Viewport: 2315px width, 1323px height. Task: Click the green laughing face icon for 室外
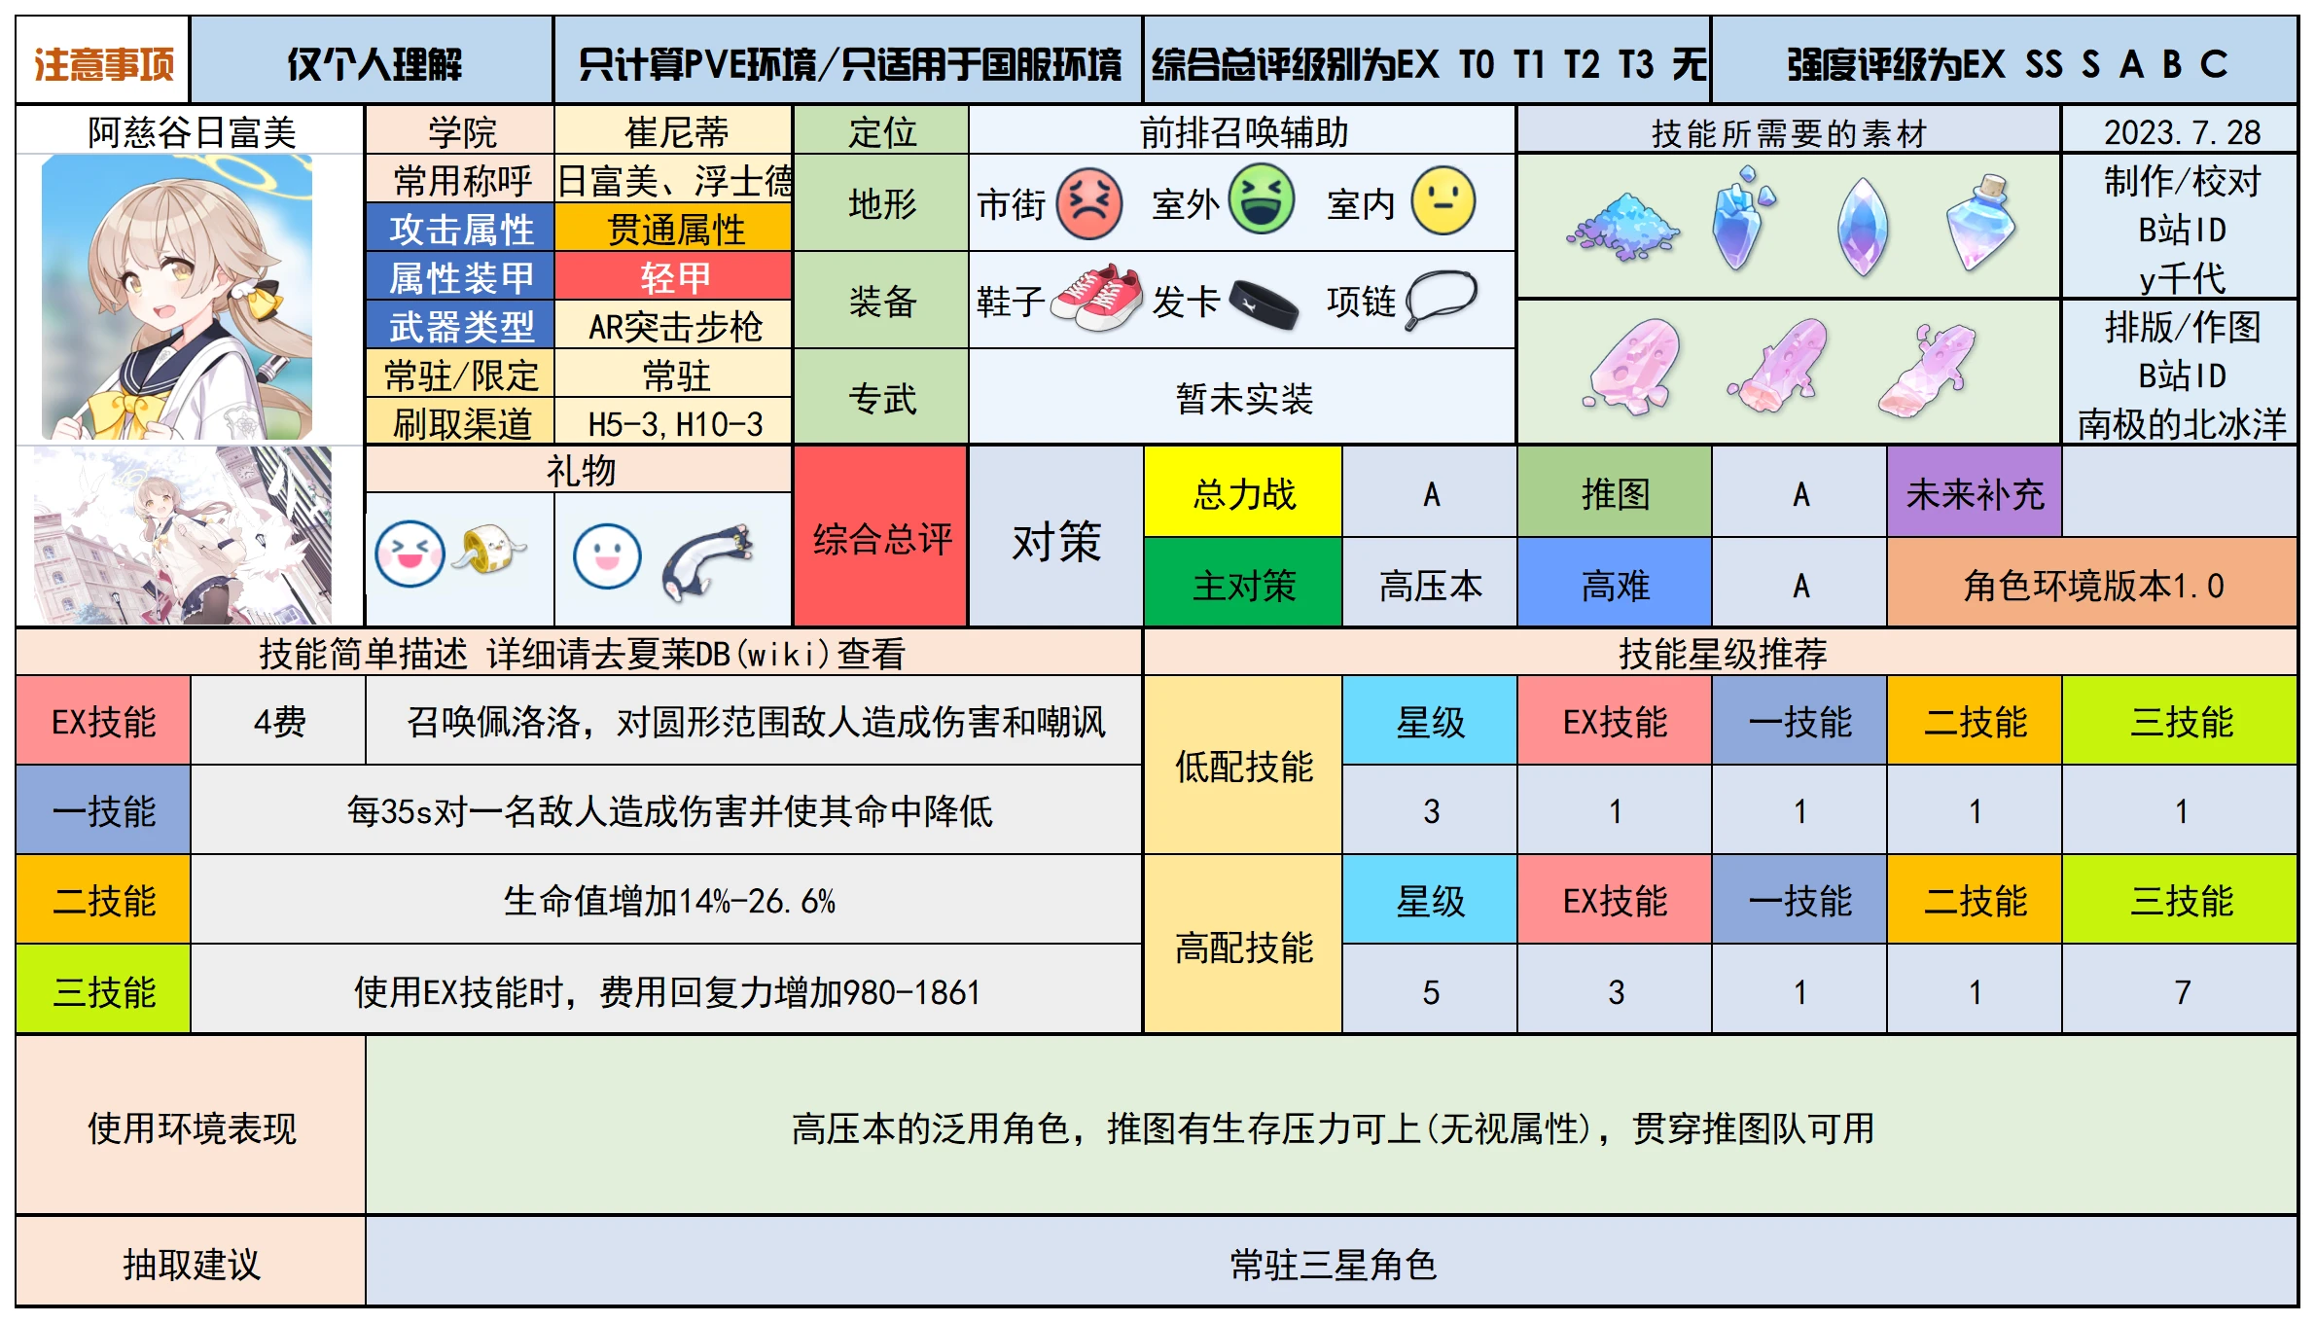click(1261, 199)
